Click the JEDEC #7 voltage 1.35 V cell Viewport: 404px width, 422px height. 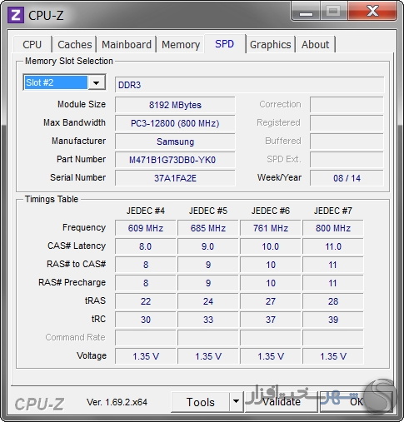tap(333, 356)
